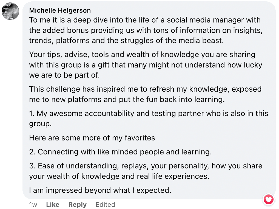Click the paragraph starting 'This challenge has inspired'
Viewport: 279px width, 209px height.
145,94
